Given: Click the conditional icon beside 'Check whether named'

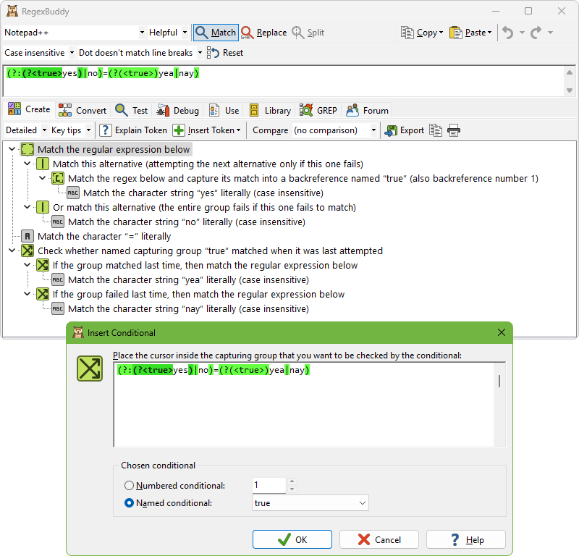Looking at the screenshot, I should 28,250.
